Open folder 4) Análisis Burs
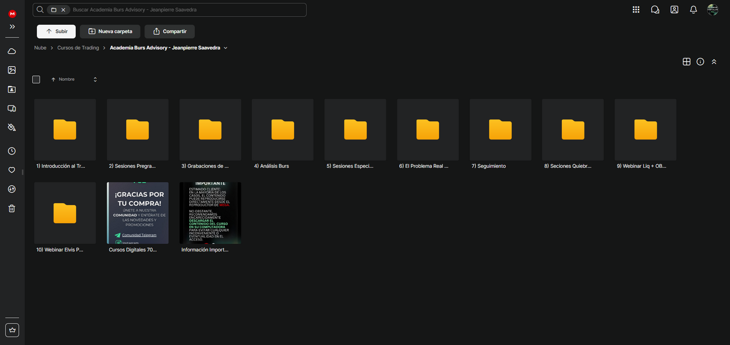Viewport: 730px width, 345px height. (283, 130)
